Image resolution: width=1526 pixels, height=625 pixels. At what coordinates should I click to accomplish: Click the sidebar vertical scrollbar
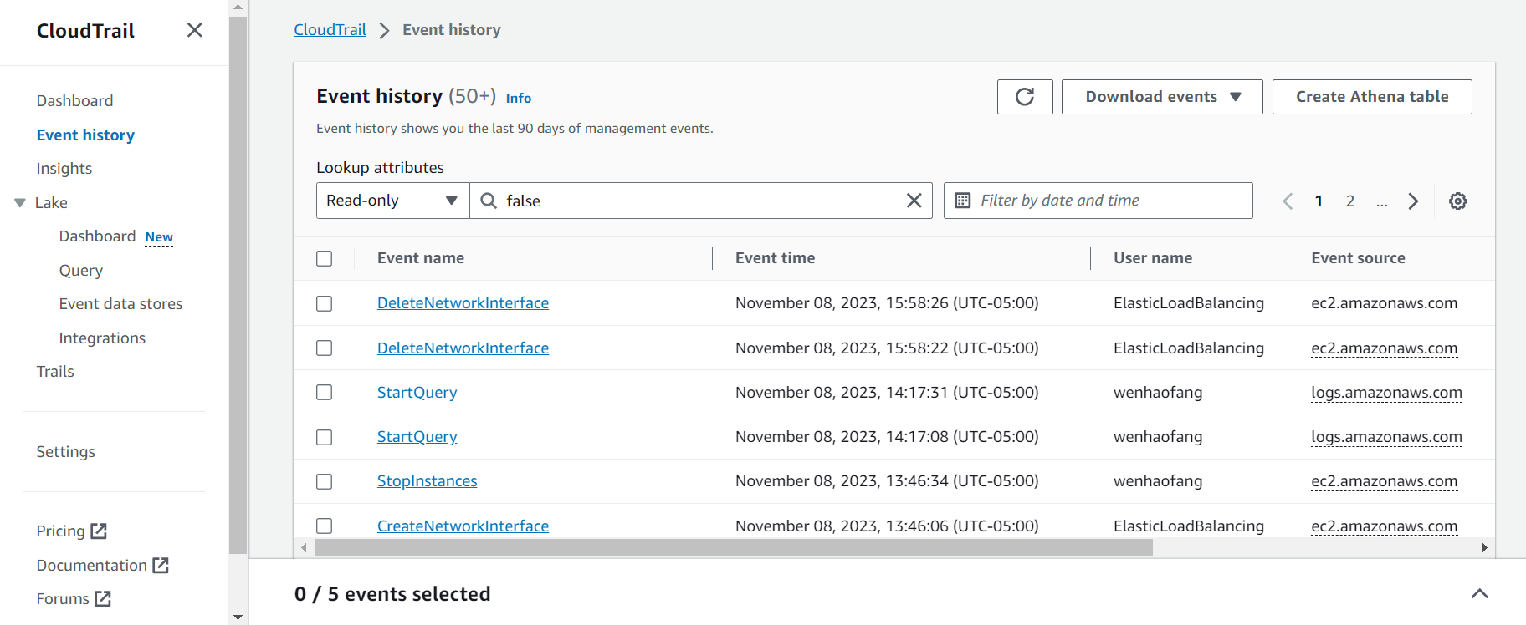(x=238, y=284)
